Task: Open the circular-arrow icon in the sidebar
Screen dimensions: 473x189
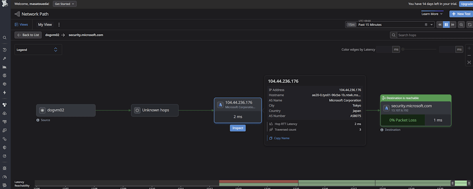Action: (x=5, y=156)
